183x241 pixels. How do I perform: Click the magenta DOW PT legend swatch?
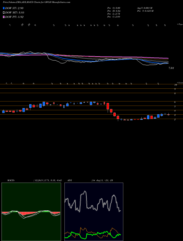coord(4,17)
